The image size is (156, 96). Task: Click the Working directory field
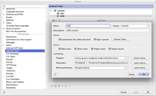pyautogui.click(x=100, y=68)
